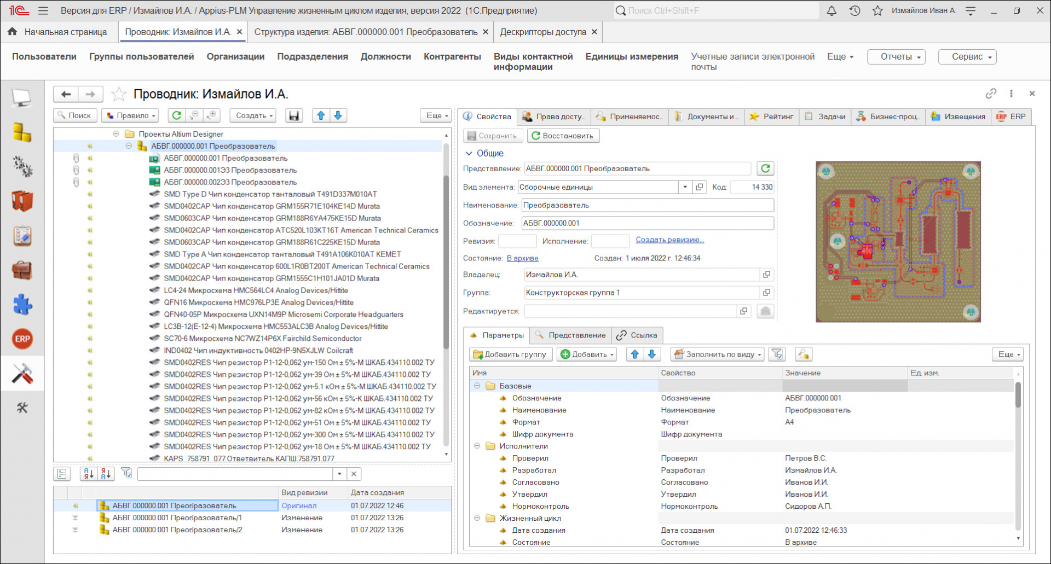Click the Восстановить button

point(563,136)
